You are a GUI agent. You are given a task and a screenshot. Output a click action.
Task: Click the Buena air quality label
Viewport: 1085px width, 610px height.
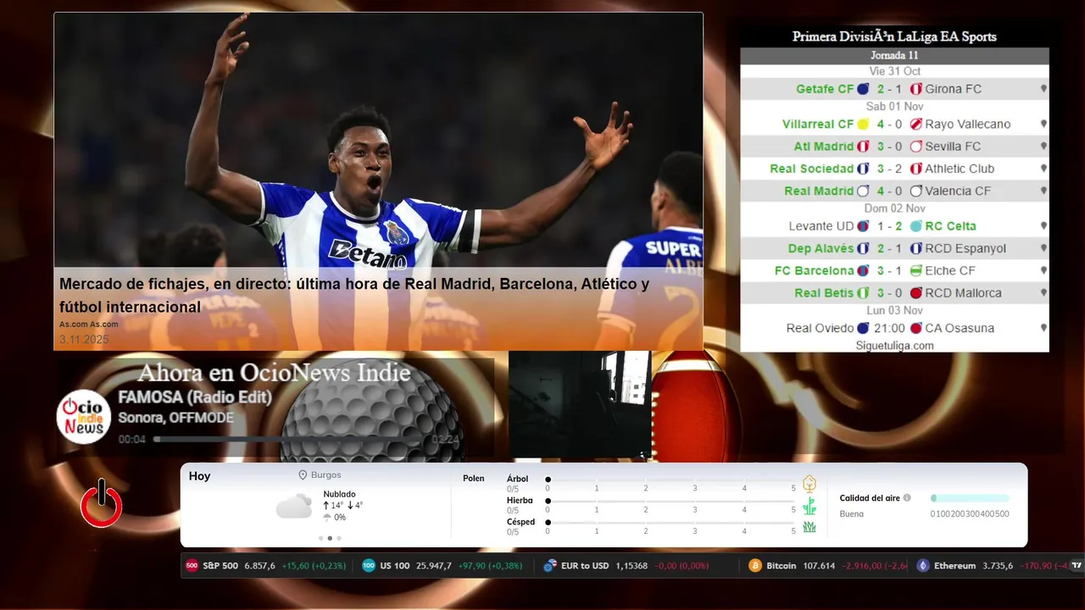coord(851,514)
